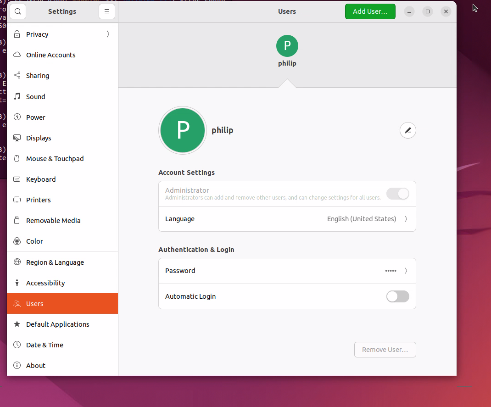Enable the Automatic Login switch
The image size is (491, 407).
coord(397,296)
